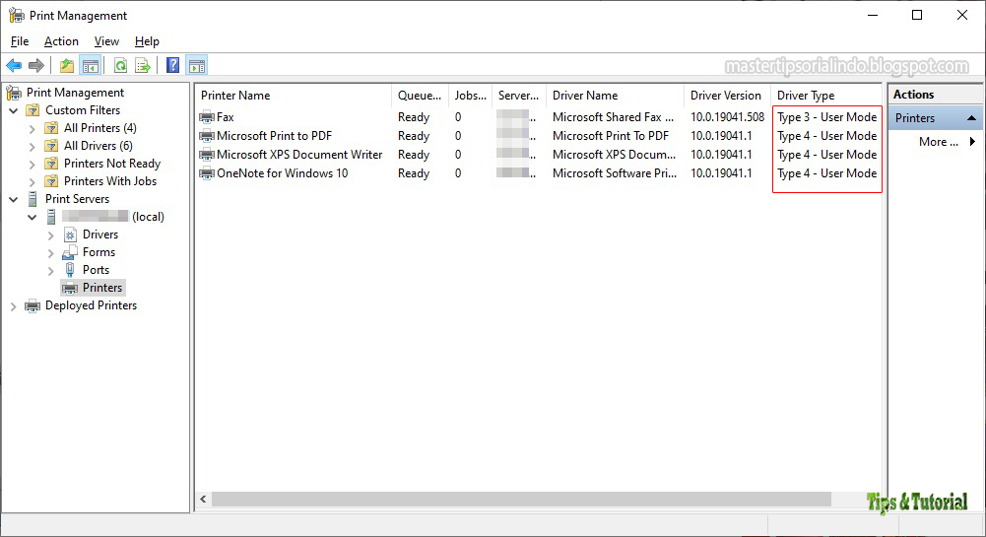Sort by Driver Name column header
Screen dimensions: 986x537
point(615,96)
